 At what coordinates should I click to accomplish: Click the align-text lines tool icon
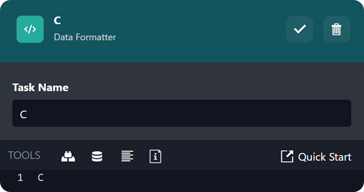coord(127,156)
